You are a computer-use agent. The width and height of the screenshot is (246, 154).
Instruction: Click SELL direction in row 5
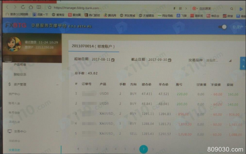(x=133, y=134)
